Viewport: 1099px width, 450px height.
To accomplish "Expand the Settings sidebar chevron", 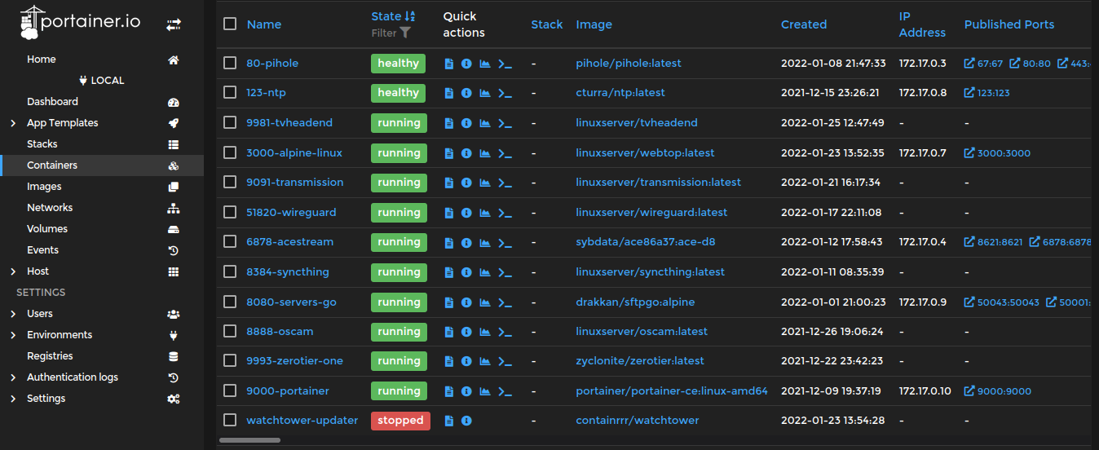I will pos(13,399).
